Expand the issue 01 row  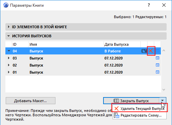(8, 72)
